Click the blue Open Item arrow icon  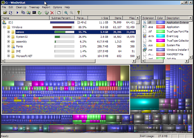(x=17, y=12)
